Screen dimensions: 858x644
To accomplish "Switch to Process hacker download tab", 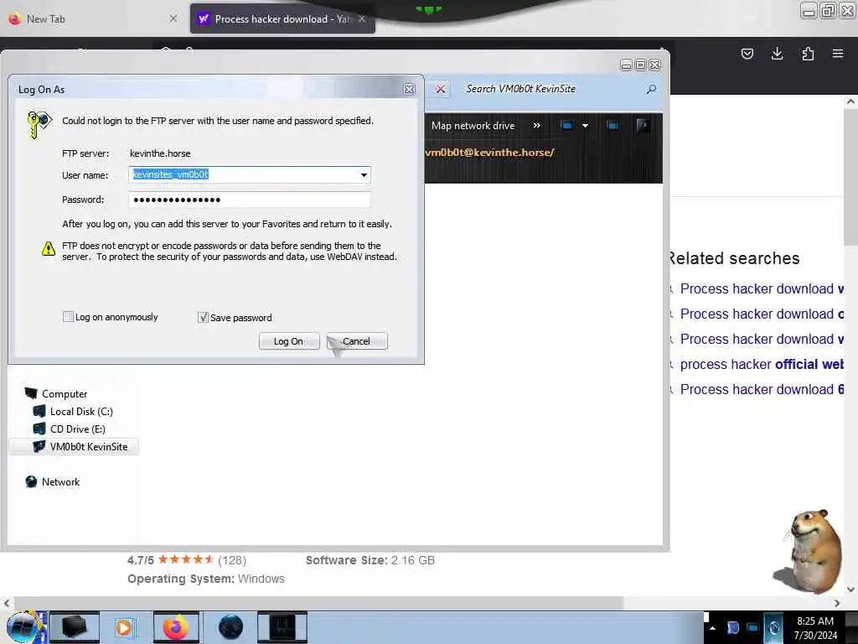I will [x=282, y=19].
